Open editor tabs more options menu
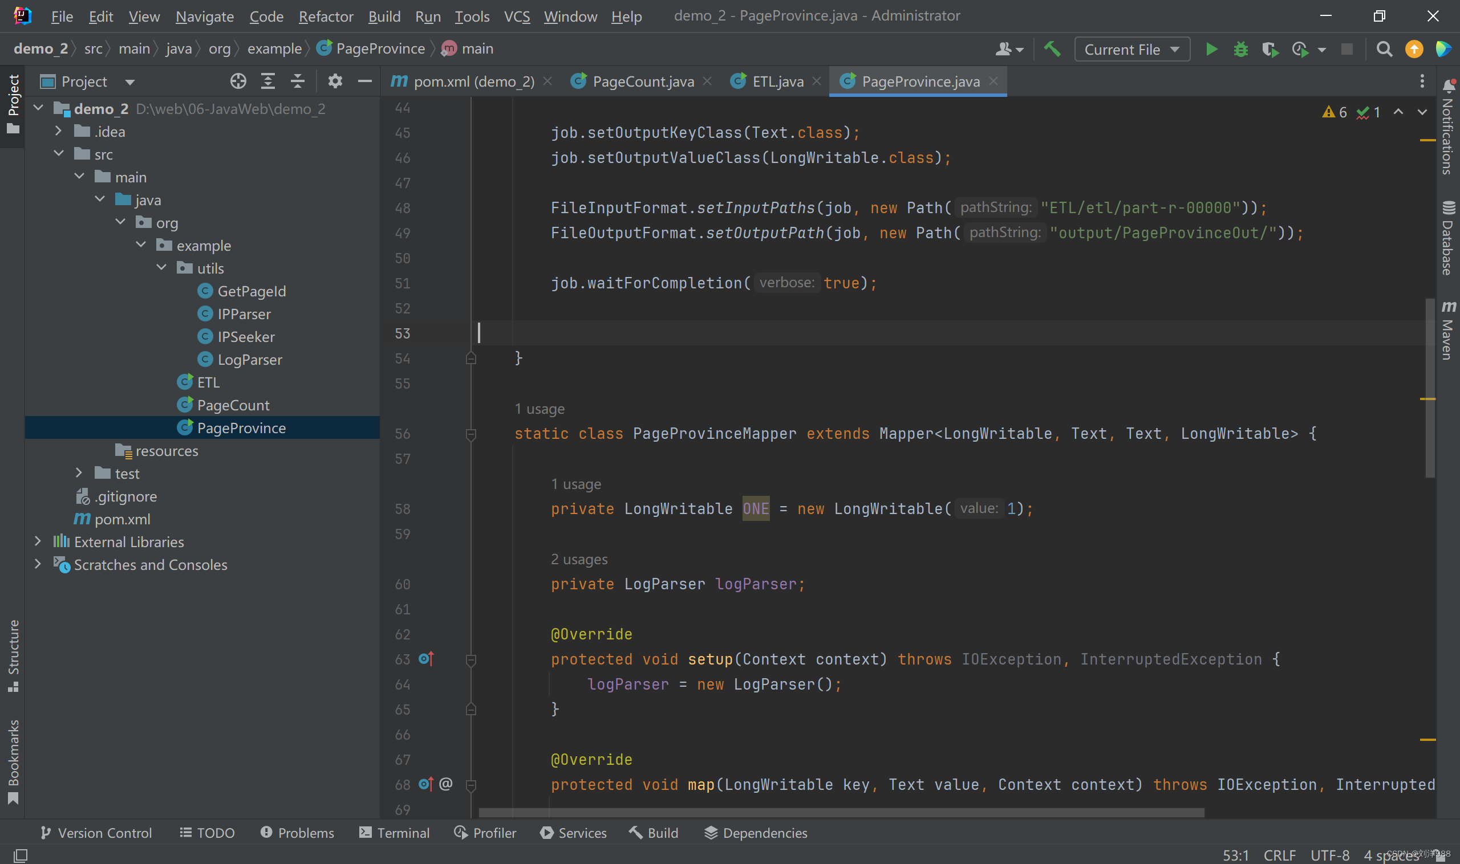1460x864 pixels. [1422, 81]
